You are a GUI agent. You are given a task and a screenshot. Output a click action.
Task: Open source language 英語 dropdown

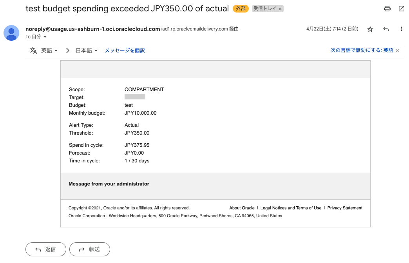49,50
